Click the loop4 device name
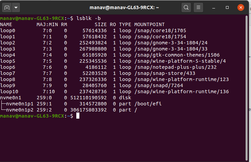Image resolution: width=251 pixels, height=162 pixels. coord(7,55)
